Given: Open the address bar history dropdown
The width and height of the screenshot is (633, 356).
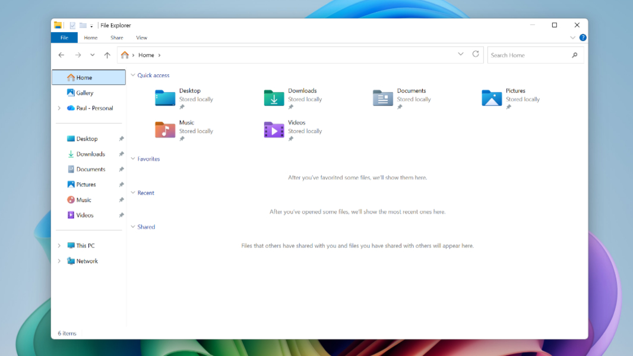Looking at the screenshot, I should [x=461, y=54].
